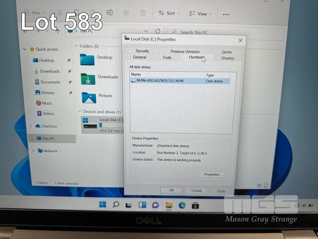Open the Downloads folder icon in Folders

(x=88, y=79)
